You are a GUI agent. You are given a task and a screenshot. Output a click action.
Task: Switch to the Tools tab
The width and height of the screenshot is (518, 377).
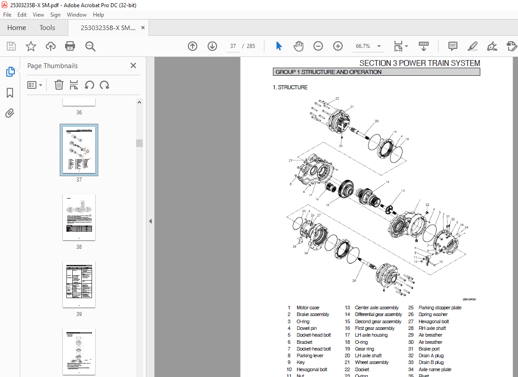click(x=47, y=28)
